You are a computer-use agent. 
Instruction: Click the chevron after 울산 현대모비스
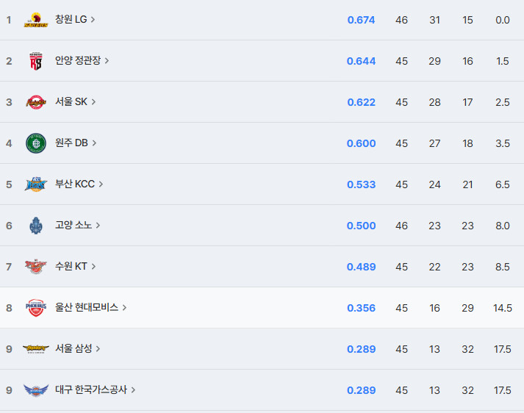tap(124, 308)
